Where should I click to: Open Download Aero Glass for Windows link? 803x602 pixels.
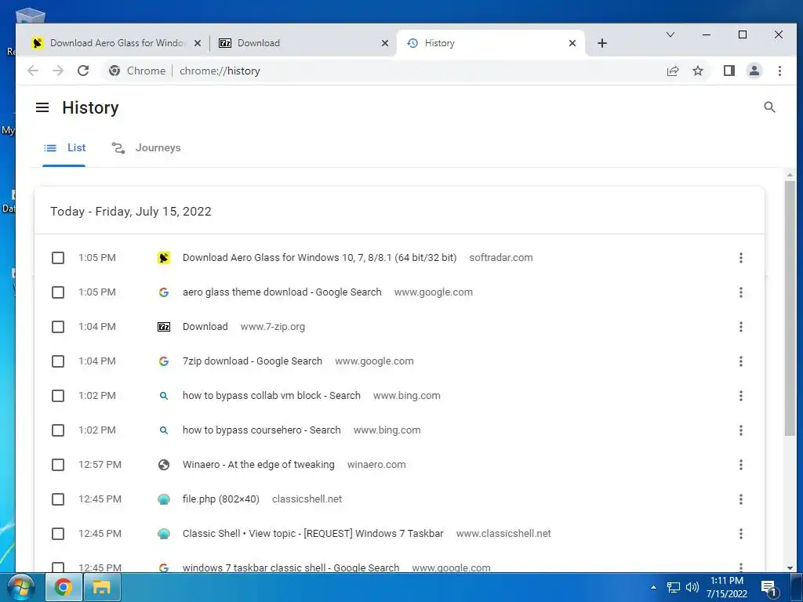click(320, 257)
